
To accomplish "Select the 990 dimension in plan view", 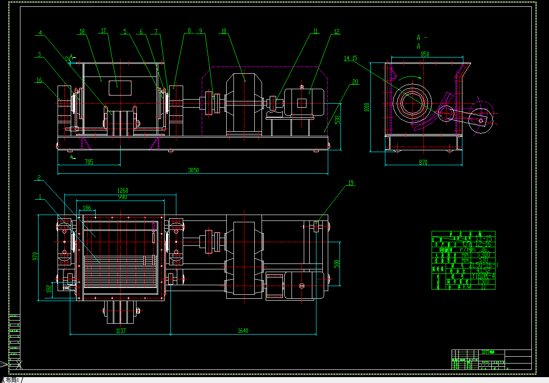I will [x=122, y=197].
